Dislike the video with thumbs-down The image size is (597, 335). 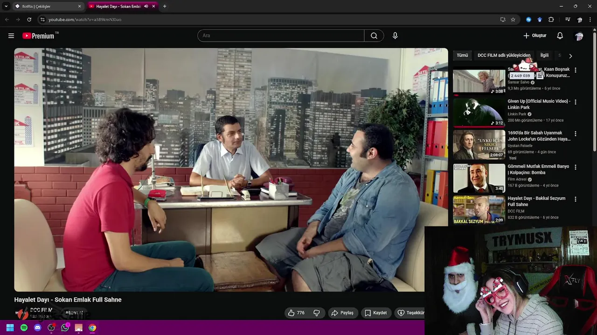[x=317, y=313]
